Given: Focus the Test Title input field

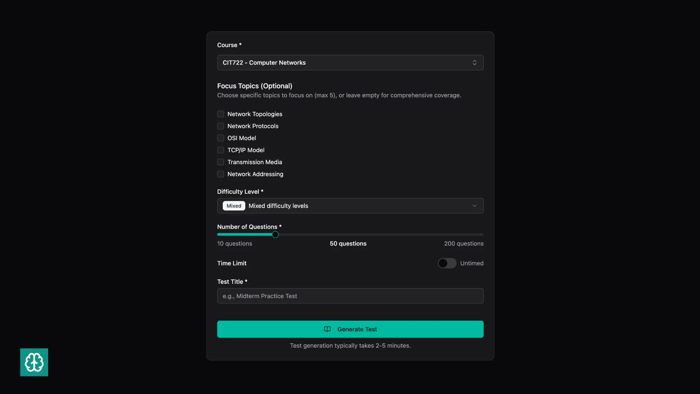Looking at the screenshot, I should coord(350,296).
